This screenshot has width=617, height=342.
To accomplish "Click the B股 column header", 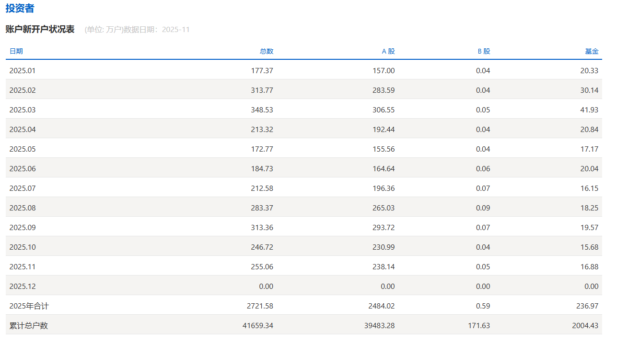I will [484, 51].
